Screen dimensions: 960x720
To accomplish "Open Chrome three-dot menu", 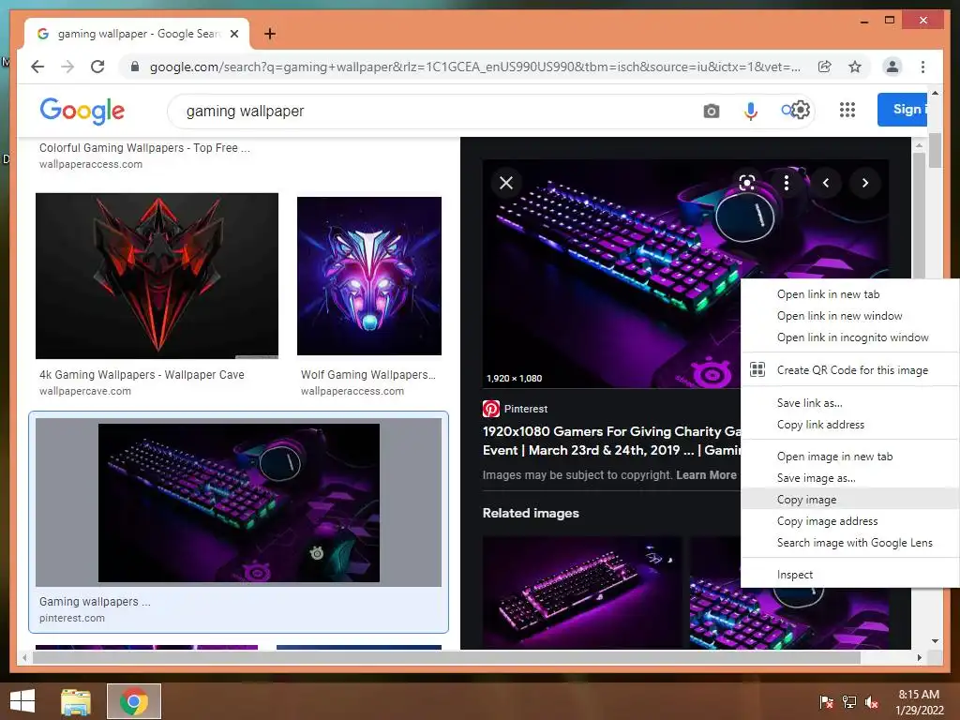I will (x=922, y=67).
